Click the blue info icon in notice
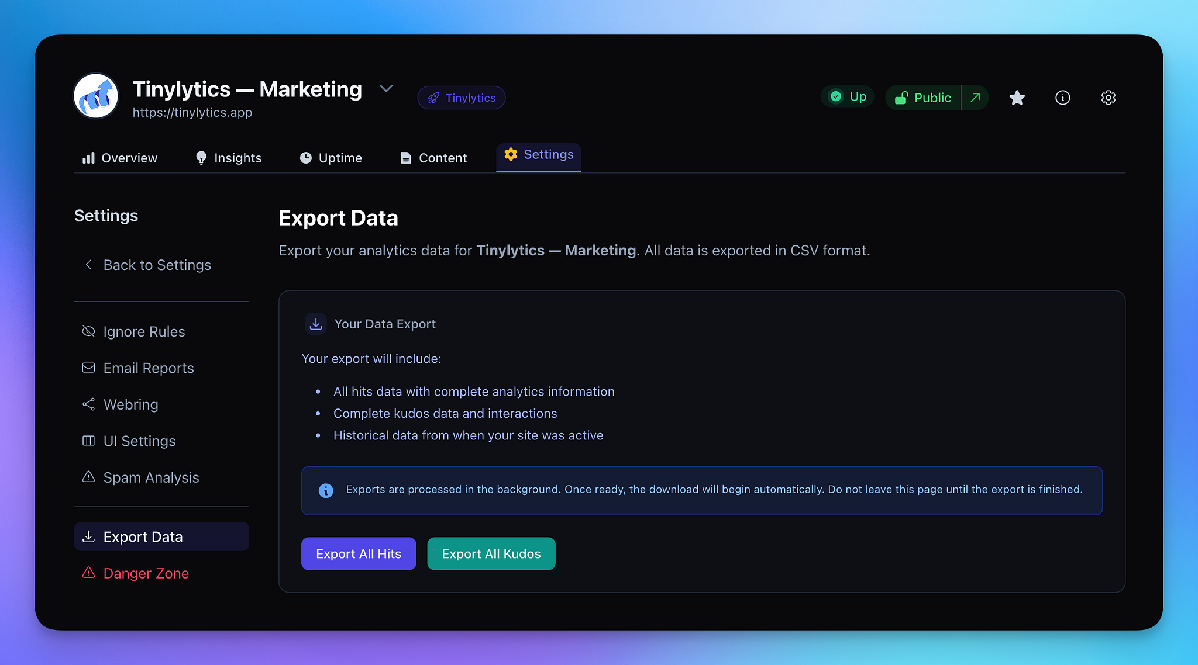1198x665 pixels. (326, 490)
